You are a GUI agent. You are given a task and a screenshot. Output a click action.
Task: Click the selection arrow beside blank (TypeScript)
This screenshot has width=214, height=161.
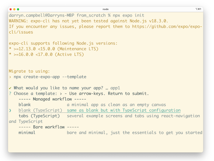click(10, 110)
